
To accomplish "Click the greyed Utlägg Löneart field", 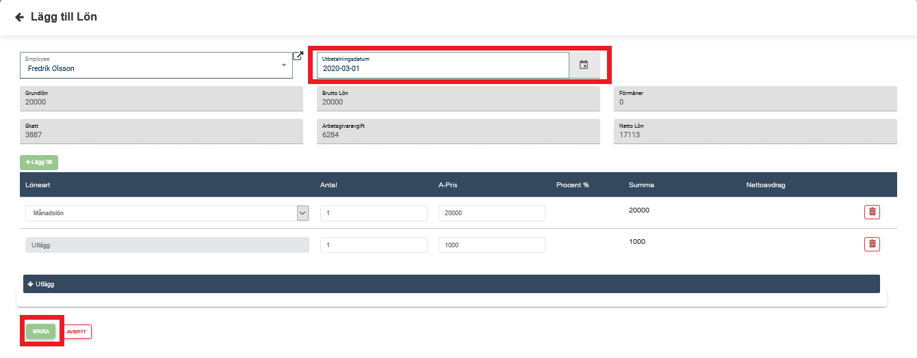I will point(167,245).
